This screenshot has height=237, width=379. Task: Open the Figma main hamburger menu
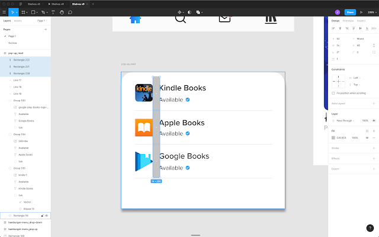[x=4, y=12]
